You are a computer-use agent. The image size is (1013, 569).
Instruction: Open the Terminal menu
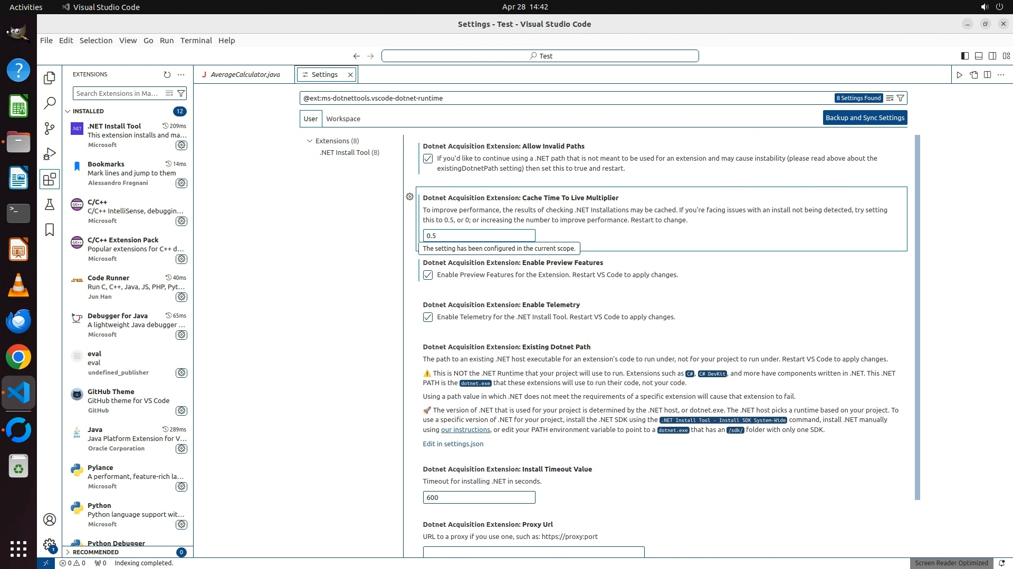[196, 41]
